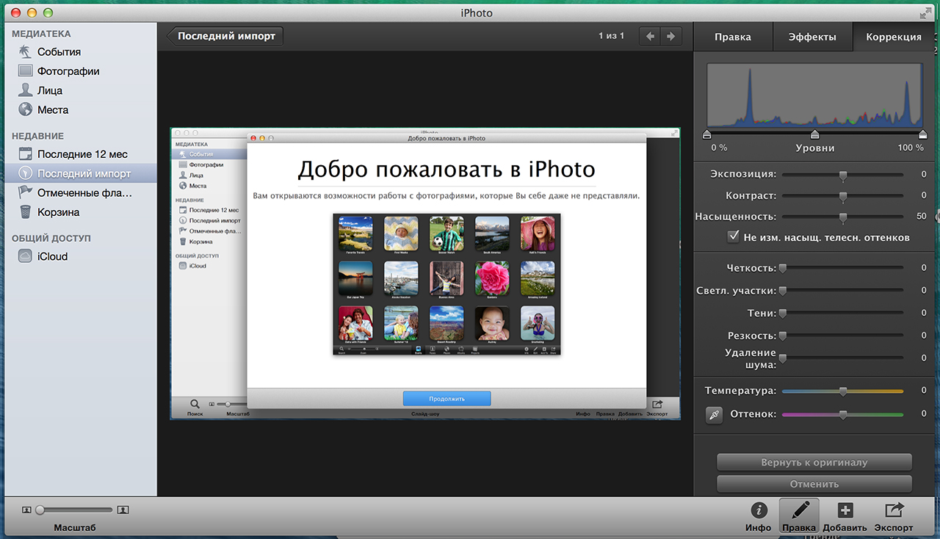Go to previous photo arrow
This screenshot has height=539, width=940.
point(650,36)
